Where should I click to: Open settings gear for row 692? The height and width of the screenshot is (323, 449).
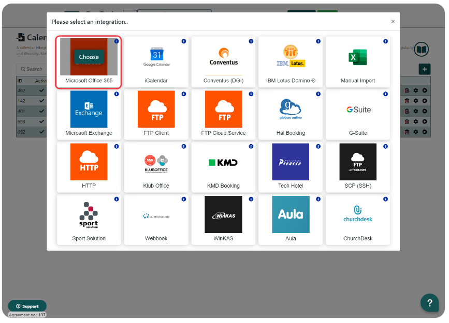click(x=415, y=132)
